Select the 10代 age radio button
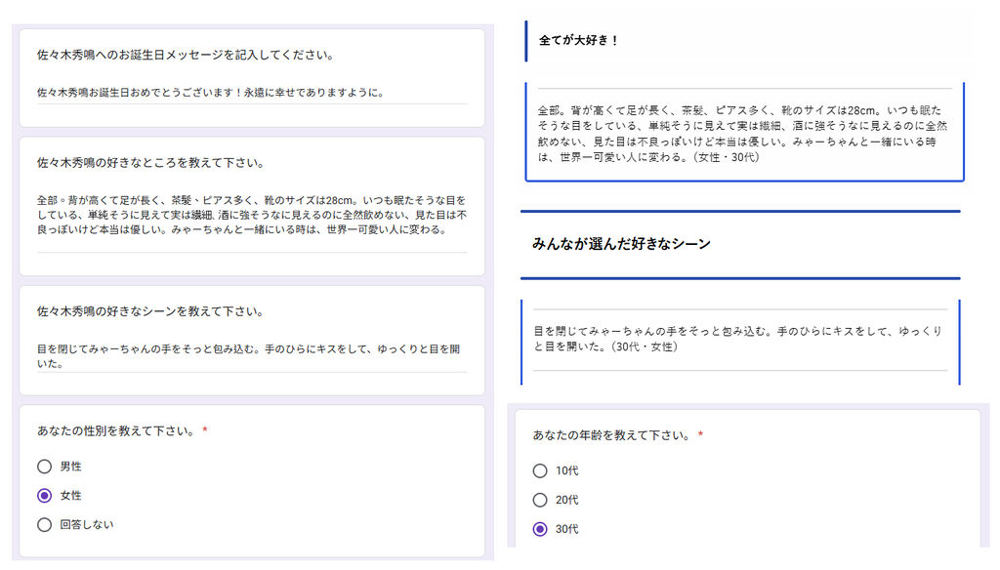Screen dimensions: 1000x570 540,470
